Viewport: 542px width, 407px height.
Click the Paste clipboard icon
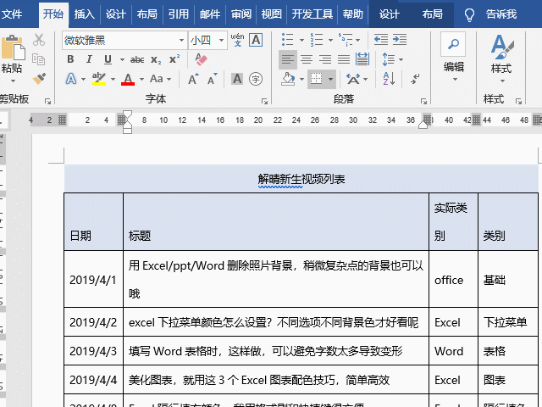pyautogui.click(x=14, y=47)
